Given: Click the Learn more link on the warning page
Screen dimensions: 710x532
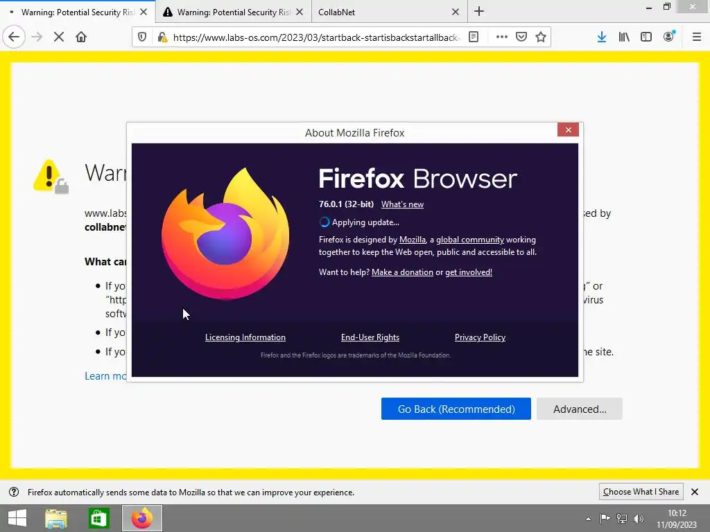Looking at the screenshot, I should pos(105,376).
